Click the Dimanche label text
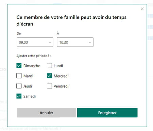 point(32,66)
